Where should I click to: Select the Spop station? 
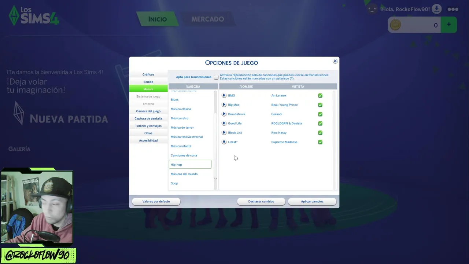click(190, 183)
